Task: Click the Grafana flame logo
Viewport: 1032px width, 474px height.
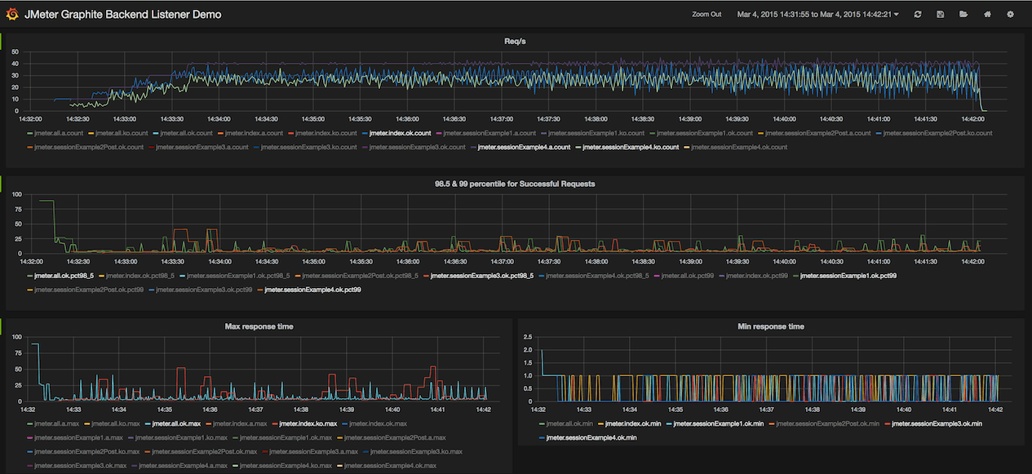Action: [x=11, y=13]
